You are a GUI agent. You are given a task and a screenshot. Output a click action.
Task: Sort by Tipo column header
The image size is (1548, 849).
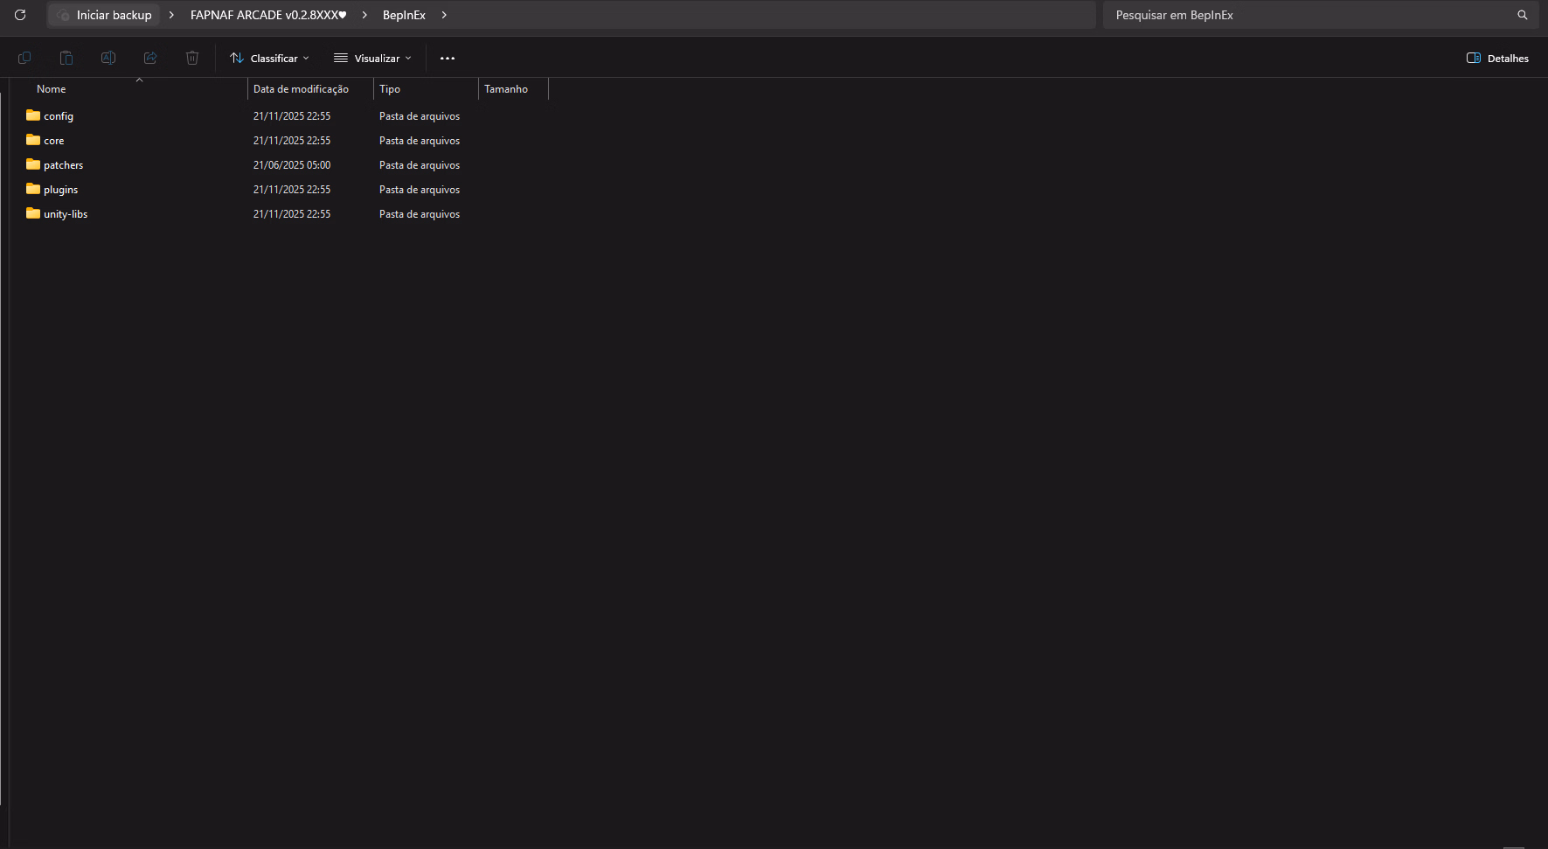[390, 89]
